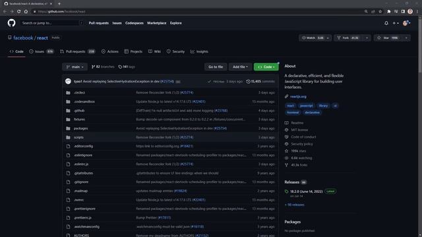Image resolution: width=422 pixels, height=237 pixels.
Task: Expand the commit message ellipsis button
Action: pos(178,82)
